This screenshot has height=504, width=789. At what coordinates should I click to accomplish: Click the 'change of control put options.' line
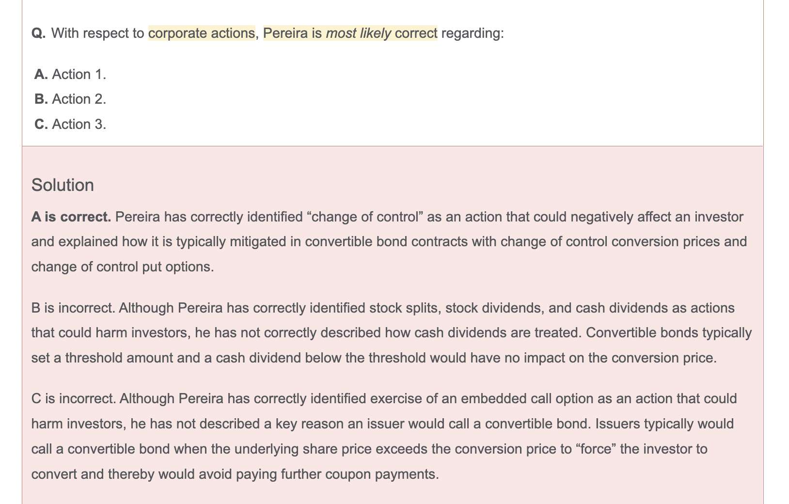(x=123, y=267)
